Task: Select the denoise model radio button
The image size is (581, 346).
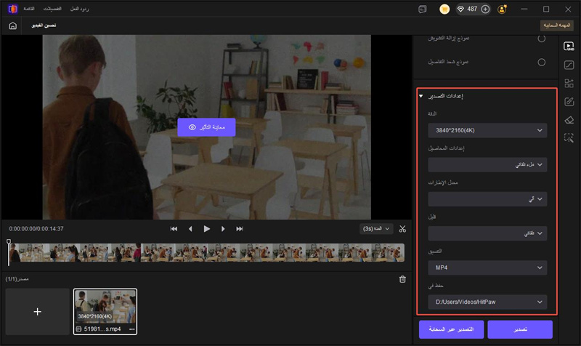Action: pyautogui.click(x=541, y=38)
